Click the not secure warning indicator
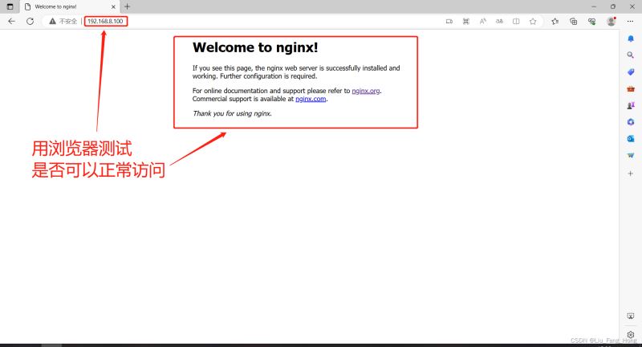 pyautogui.click(x=63, y=22)
